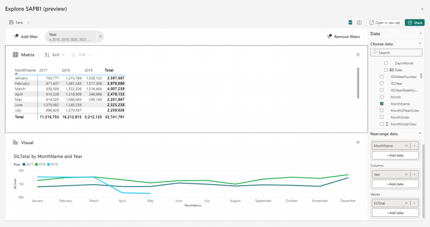
Task: Check the ISOWeekNumber checkbox
Action: [x=381, y=77]
